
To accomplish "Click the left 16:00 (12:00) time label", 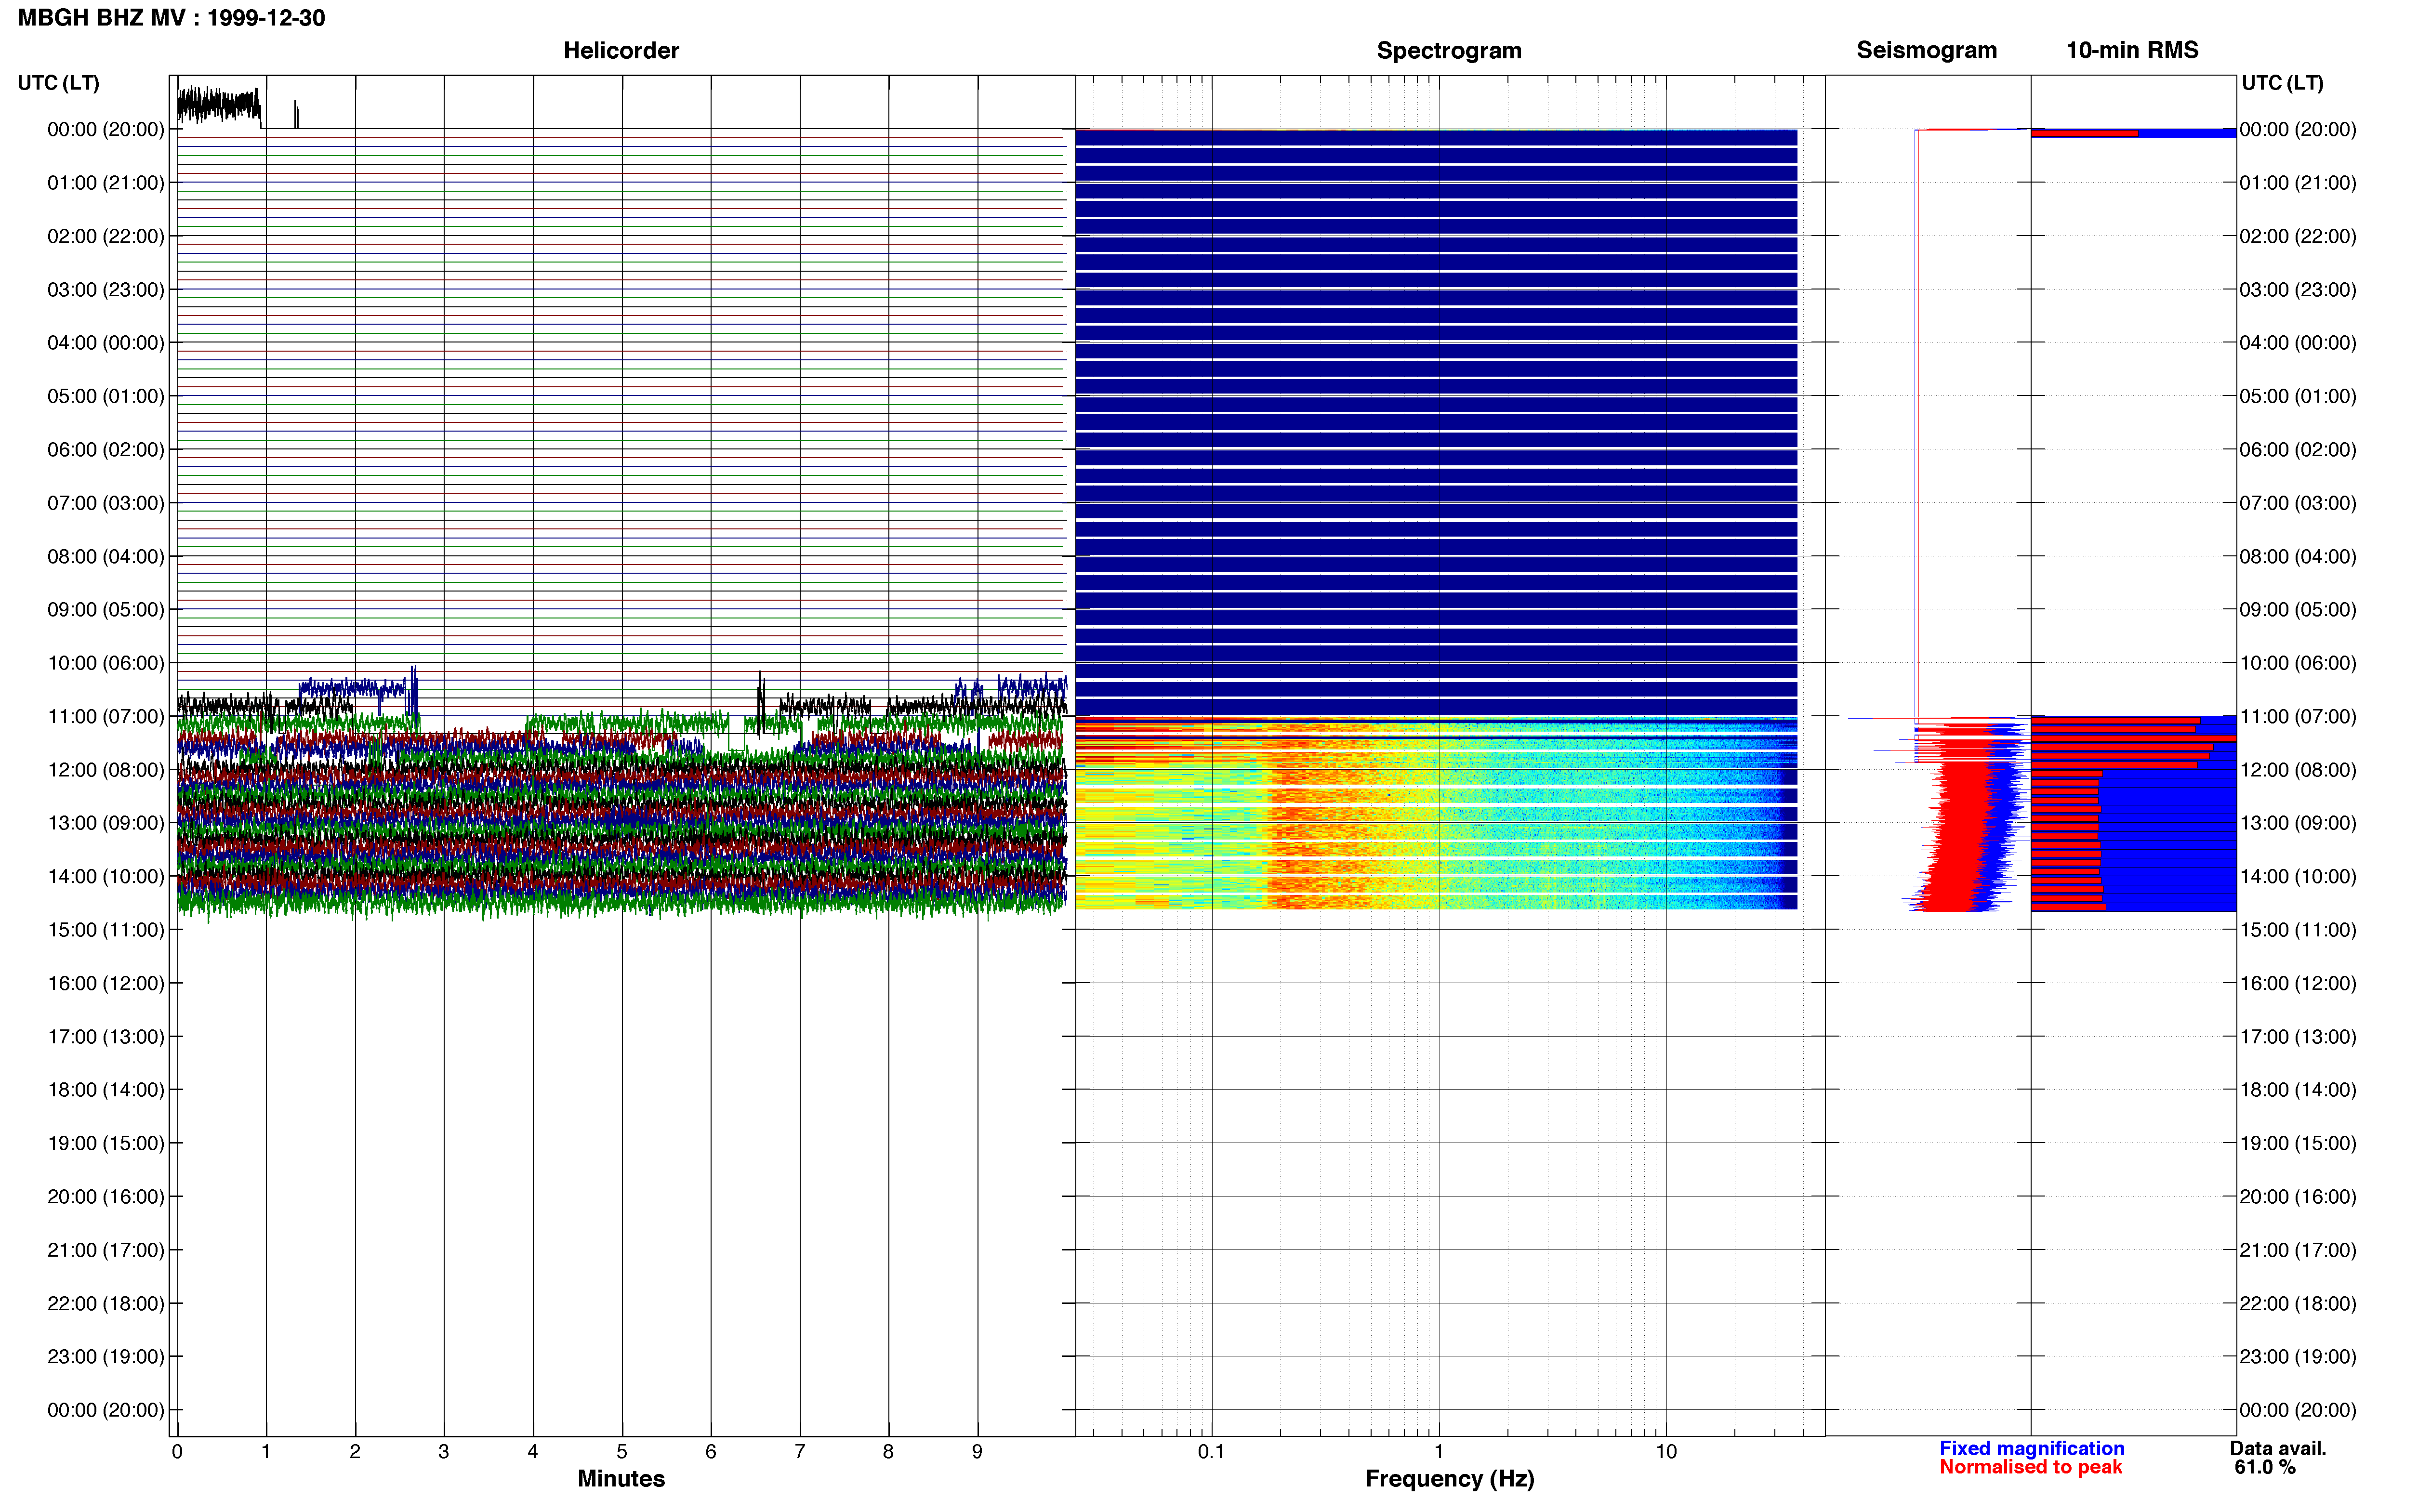I will (106, 983).
